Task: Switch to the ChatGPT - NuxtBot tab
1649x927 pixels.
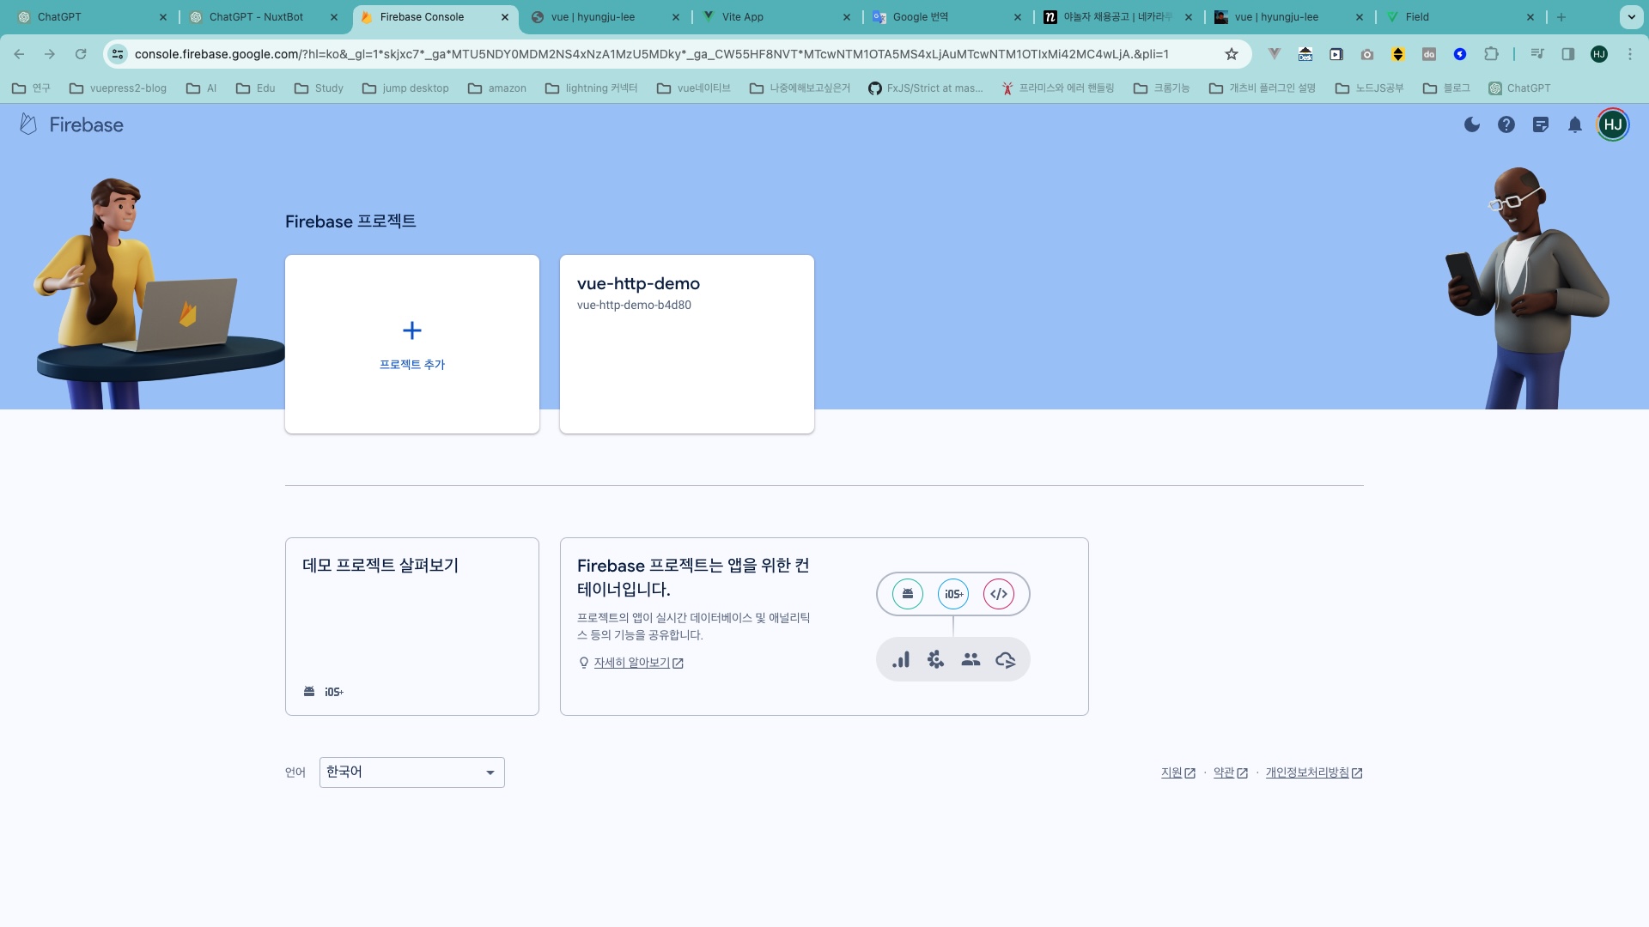Action: pos(263,17)
